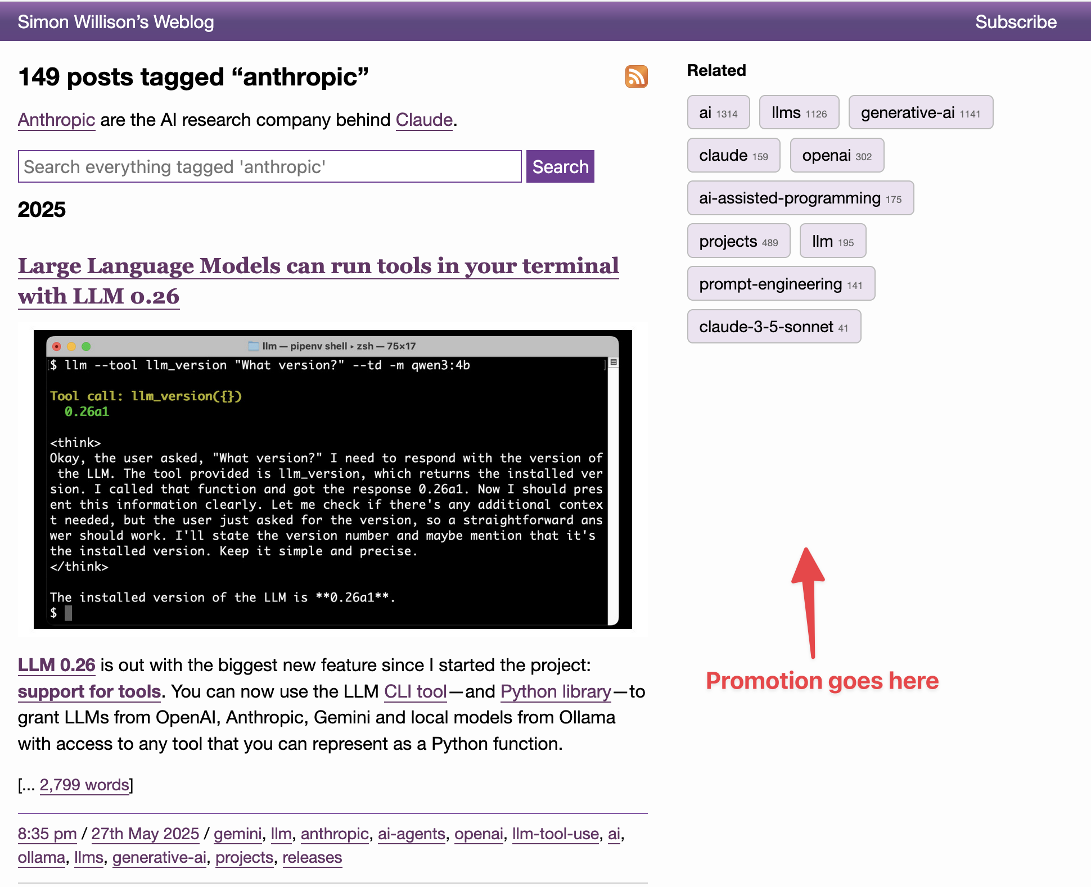This screenshot has height=887, width=1091.
Task: Open the Claude link in the description
Action: tap(424, 120)
